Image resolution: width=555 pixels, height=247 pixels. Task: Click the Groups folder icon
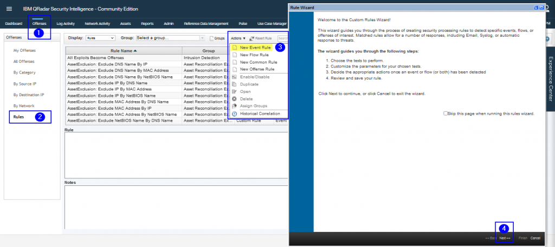click(x=211, y=38)
